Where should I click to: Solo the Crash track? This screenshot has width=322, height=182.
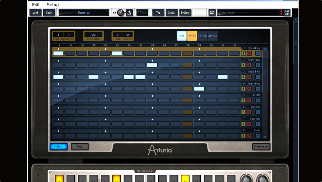point(243,136)
